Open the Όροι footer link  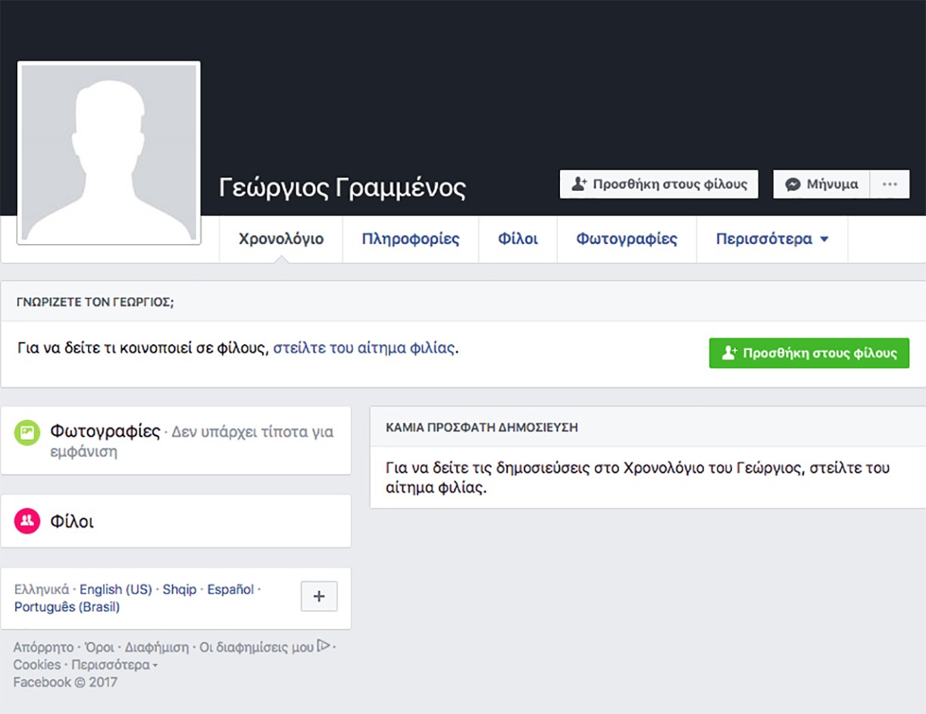point(99,647)
